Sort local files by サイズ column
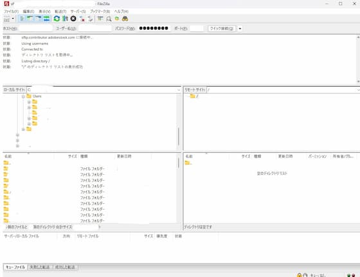This screenshot has width=360, height=277. pyautogui.click(x=66, y=156)
